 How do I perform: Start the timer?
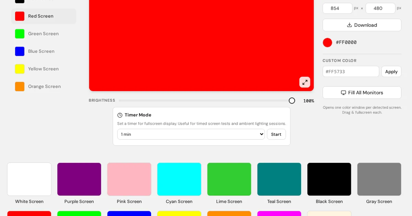[x=276, y=134]
